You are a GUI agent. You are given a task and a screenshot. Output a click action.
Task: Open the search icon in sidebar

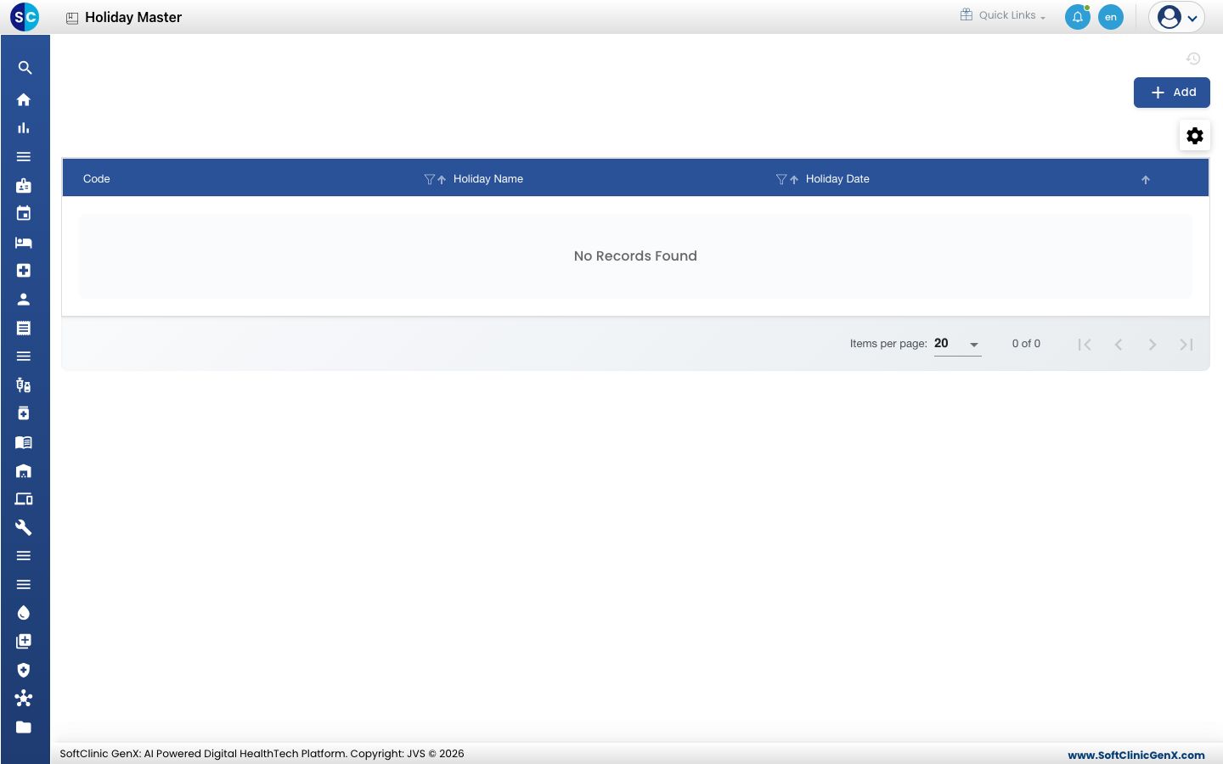[x=25, y=68]
